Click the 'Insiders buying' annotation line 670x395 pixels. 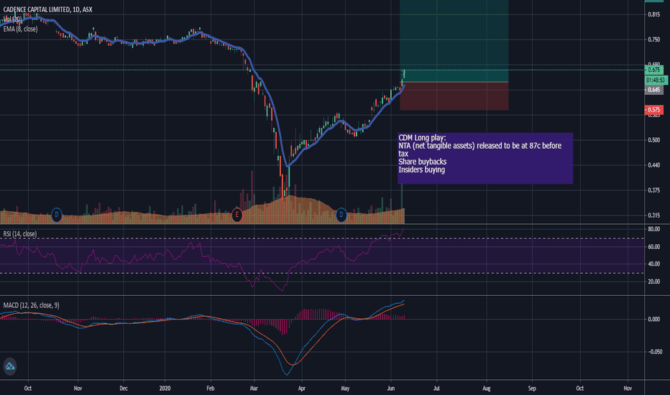coord(421,169)
